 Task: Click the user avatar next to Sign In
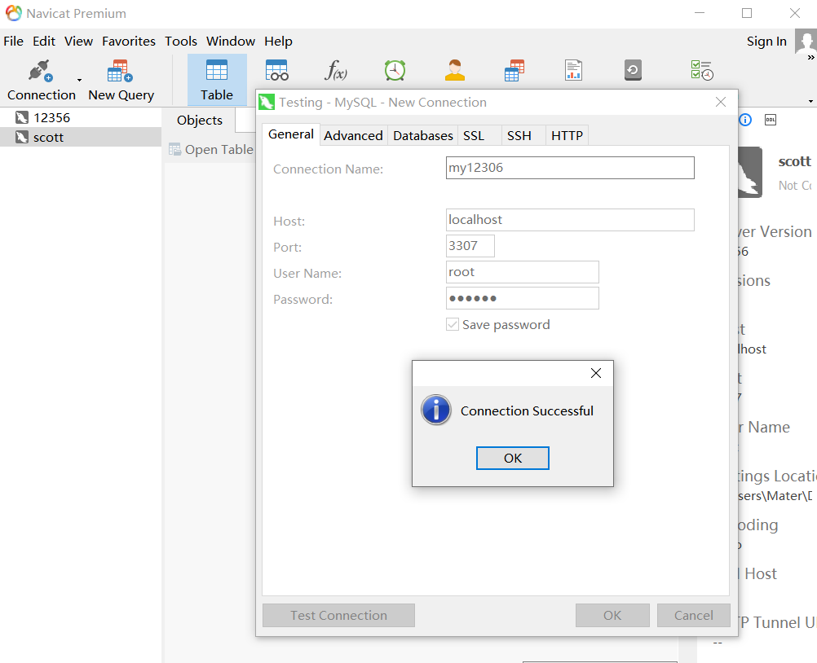tap(806, 41)
